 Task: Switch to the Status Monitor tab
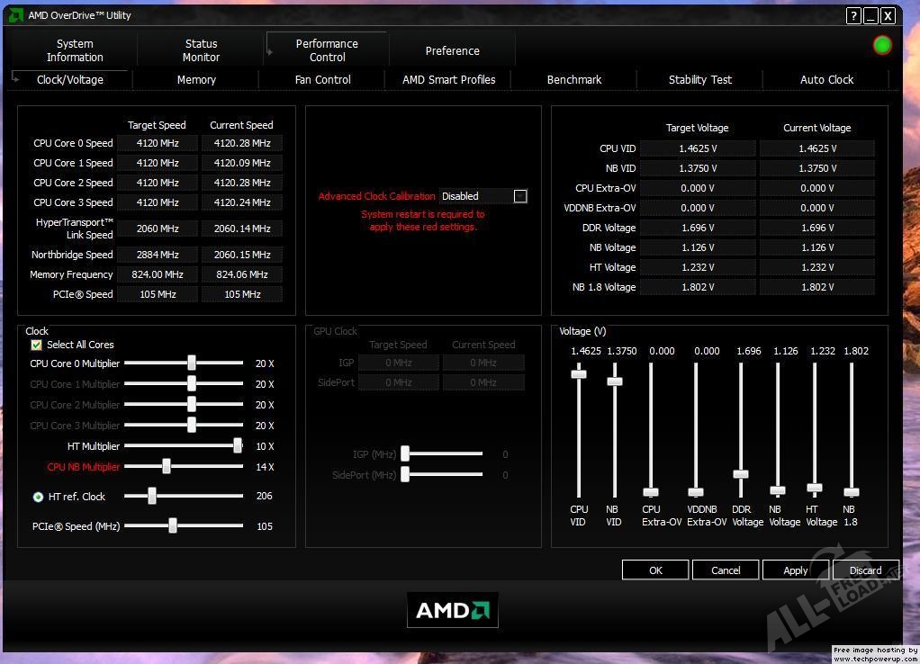(201, 50)
